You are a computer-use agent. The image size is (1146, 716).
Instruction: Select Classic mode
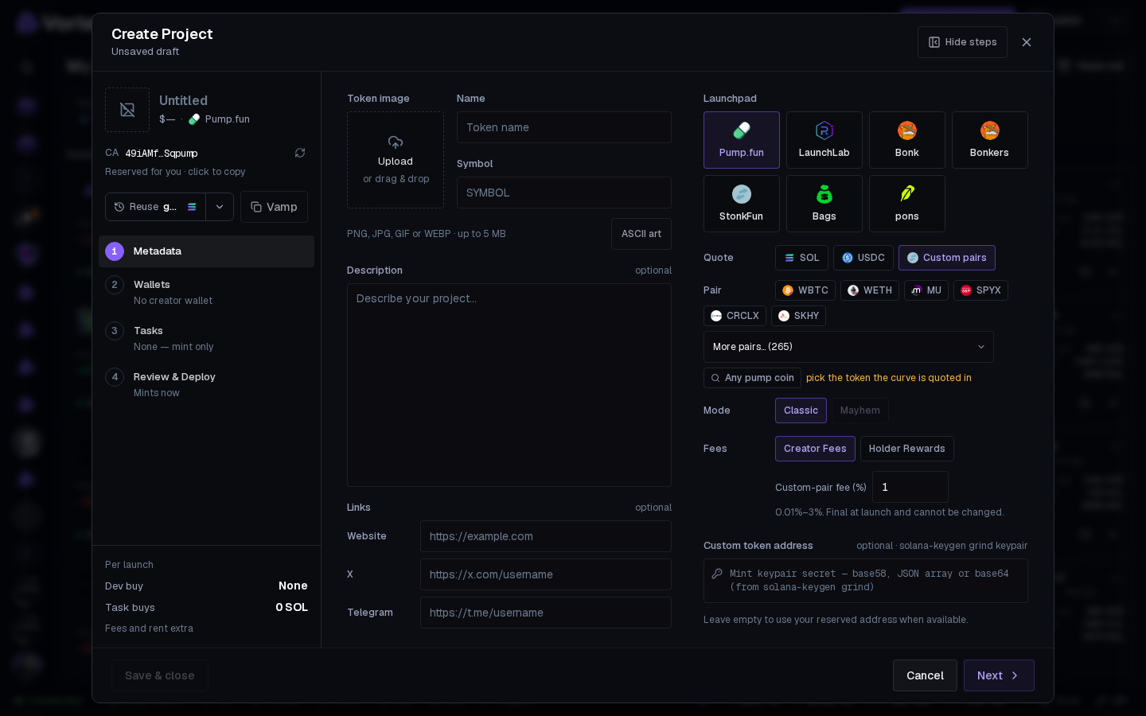click(x=801, y=411)
